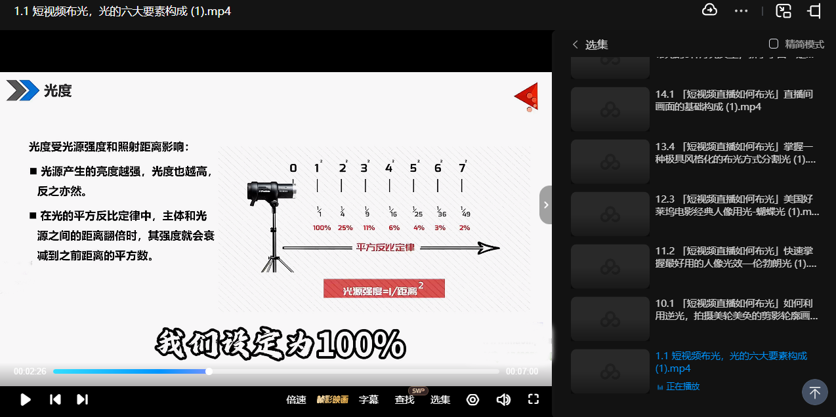Click the pin window icon
Viewport: 836px width, 417px height.
tap(815, 10)
